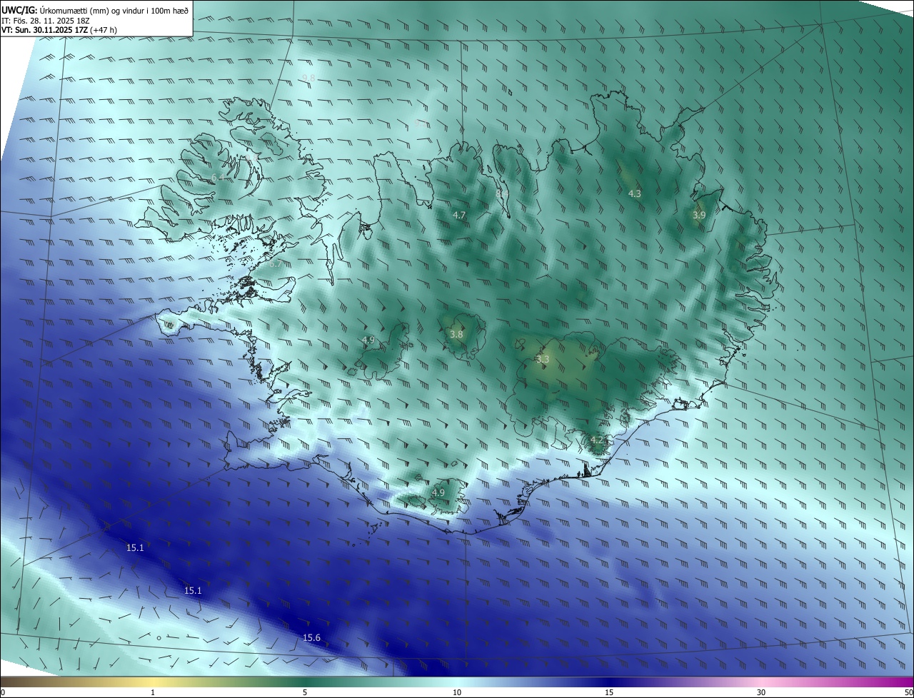Click the '5' tick on the color scale
This screenshot has width=914, height=698.
305,692
